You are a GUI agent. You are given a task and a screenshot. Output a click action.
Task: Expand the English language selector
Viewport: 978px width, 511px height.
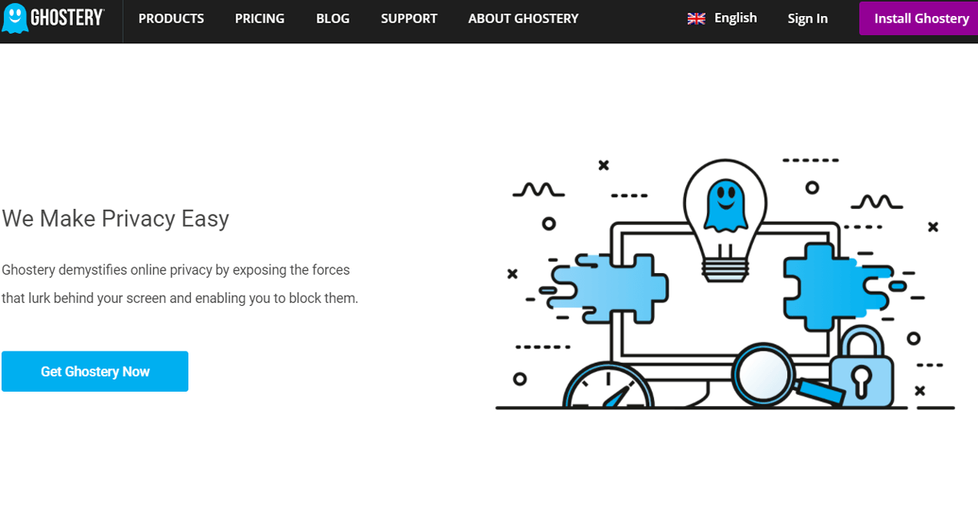point(735,18)
